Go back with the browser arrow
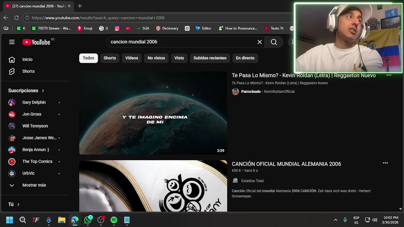This screenshot has height=227, width=404. [x=6, y=18]
